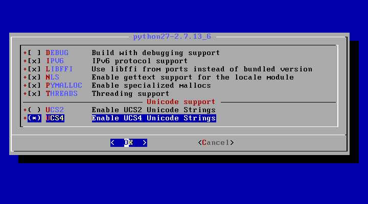Click the Cancel button
The height and width of the screenshot is (204, 368).
coord(216,143)
